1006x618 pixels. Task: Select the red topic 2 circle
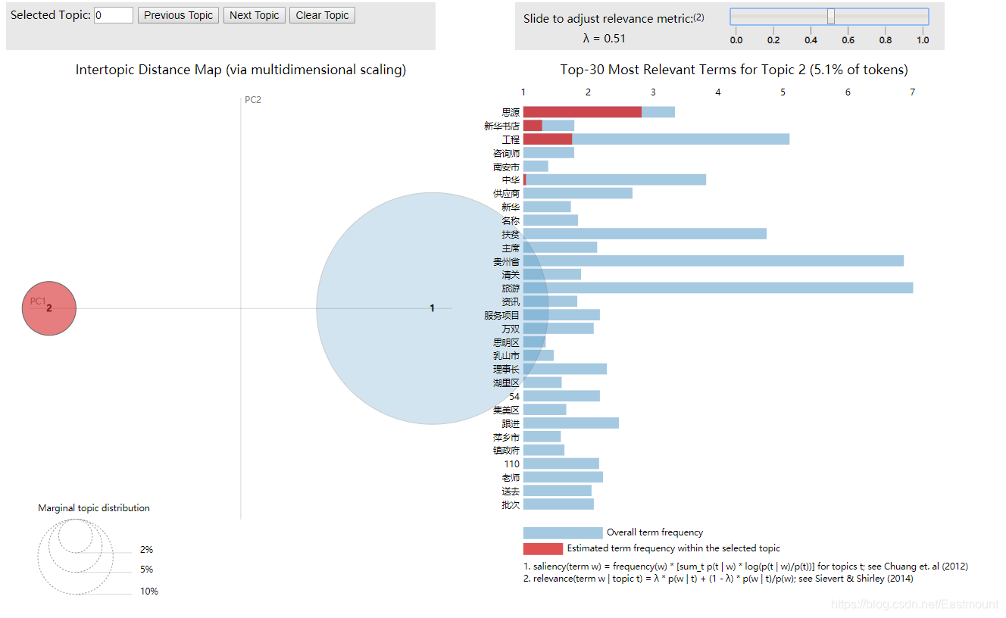tap(49, 308)
